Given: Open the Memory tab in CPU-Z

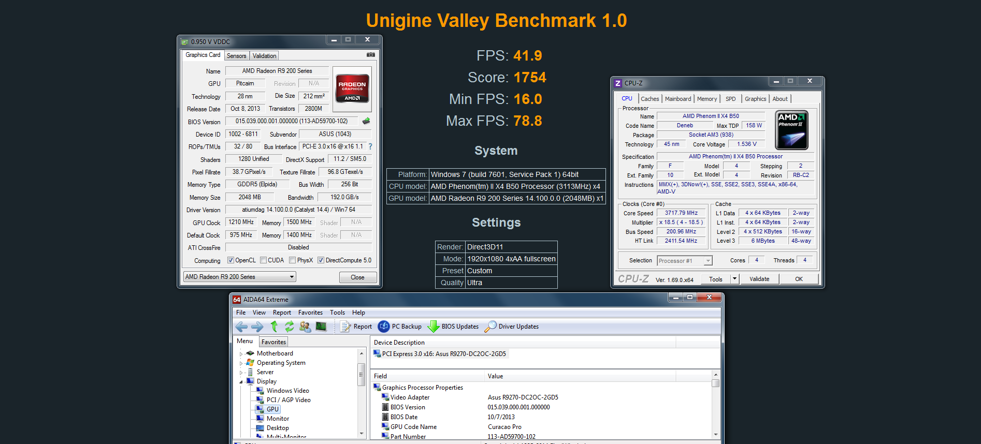Looking at the screenshot, I should (707, 99).
